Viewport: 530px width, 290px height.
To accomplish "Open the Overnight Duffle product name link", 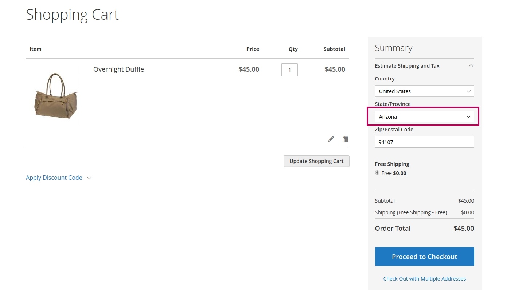I will [x=118, y=69].
